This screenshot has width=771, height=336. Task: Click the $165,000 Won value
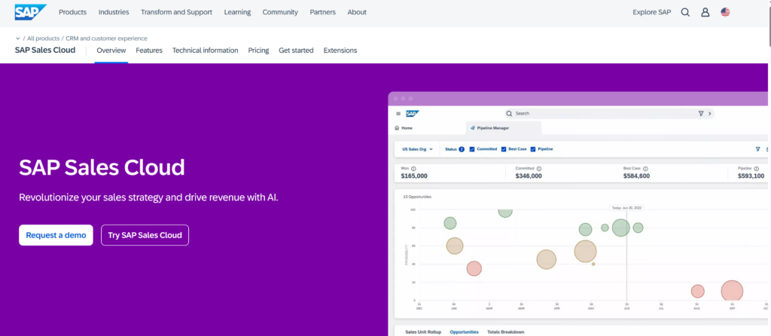point(414,176)
